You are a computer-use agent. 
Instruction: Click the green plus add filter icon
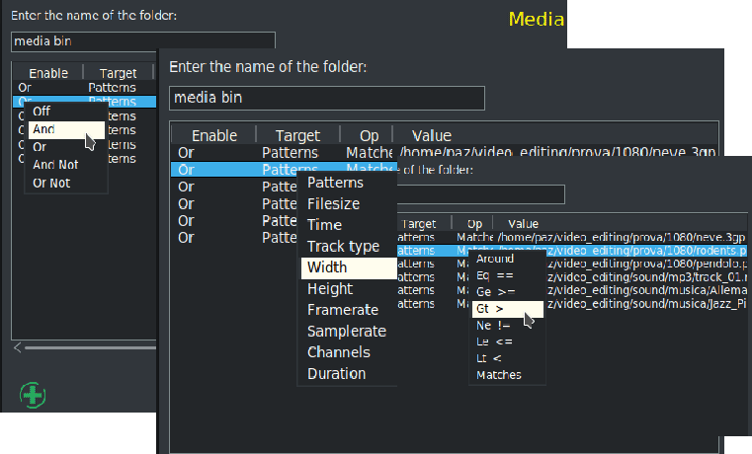tap(34, 395)
